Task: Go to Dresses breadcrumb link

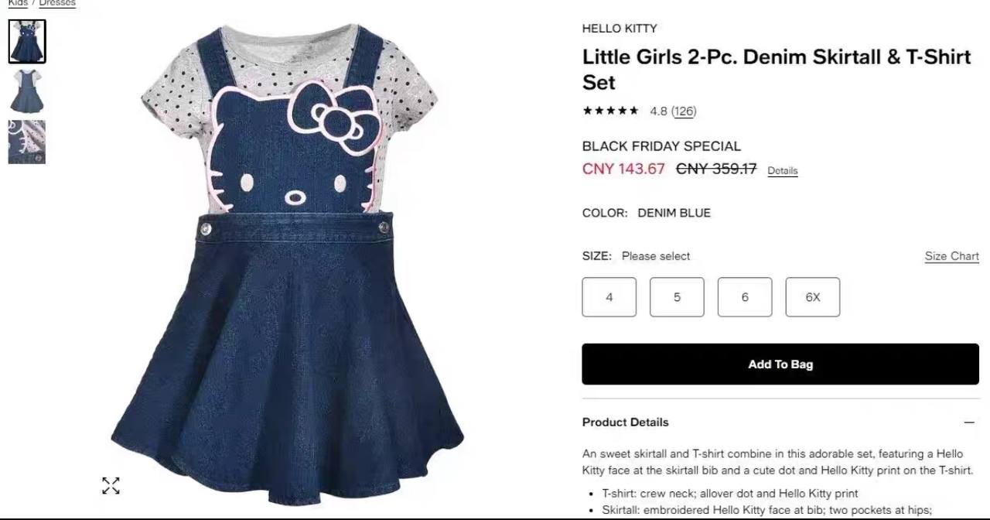Action: click(x=57, y=3)
